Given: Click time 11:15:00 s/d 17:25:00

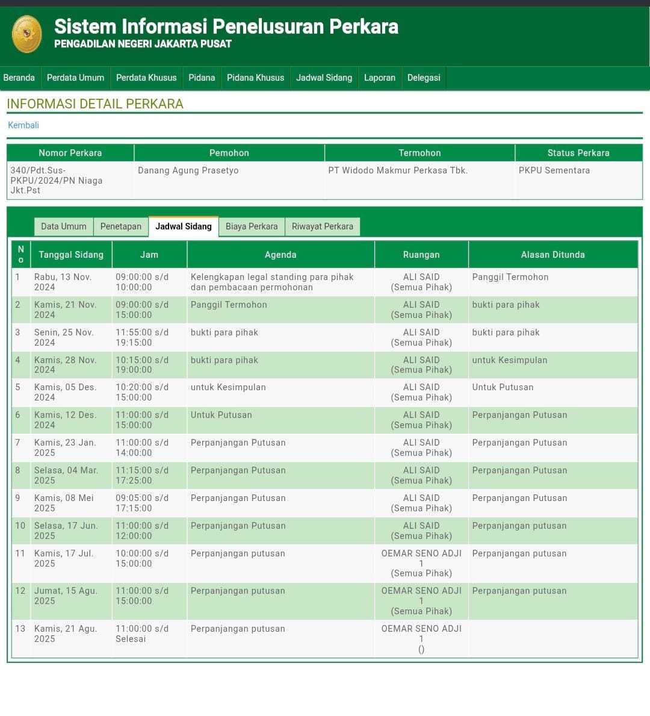Looking at the screenshot, I should (x=142, y=475).
